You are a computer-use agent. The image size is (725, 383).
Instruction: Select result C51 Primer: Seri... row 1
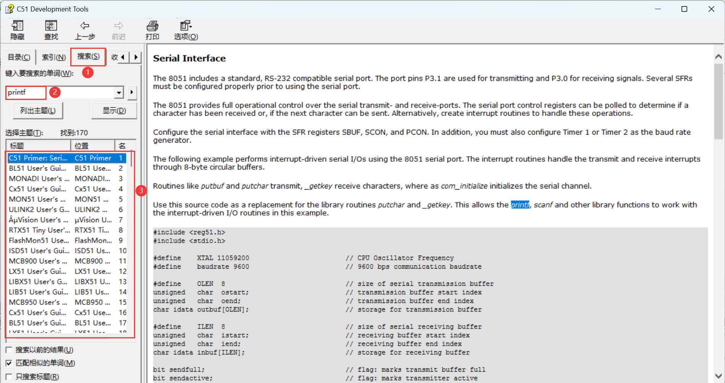pos(67,158)
